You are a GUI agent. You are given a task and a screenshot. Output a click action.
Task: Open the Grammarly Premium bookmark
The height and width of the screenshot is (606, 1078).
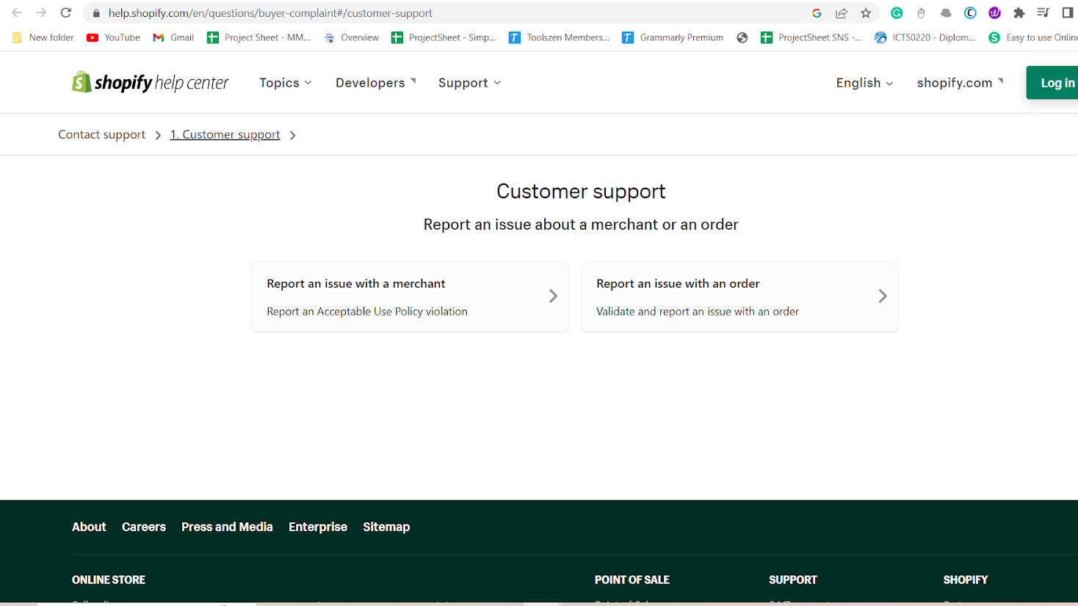pos(673,37)
